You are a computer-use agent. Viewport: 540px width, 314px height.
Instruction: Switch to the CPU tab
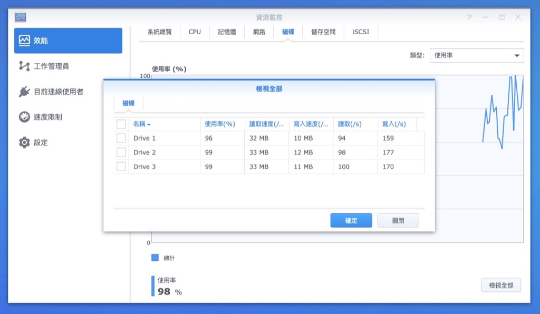click(x=195, y=32)
